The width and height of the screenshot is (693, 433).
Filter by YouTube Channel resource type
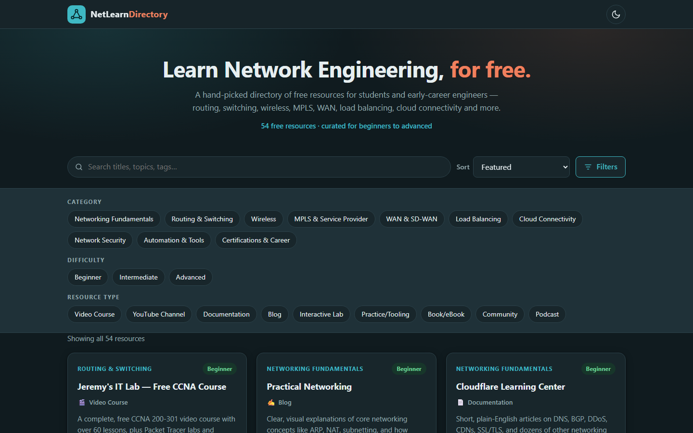coord(159,314)
